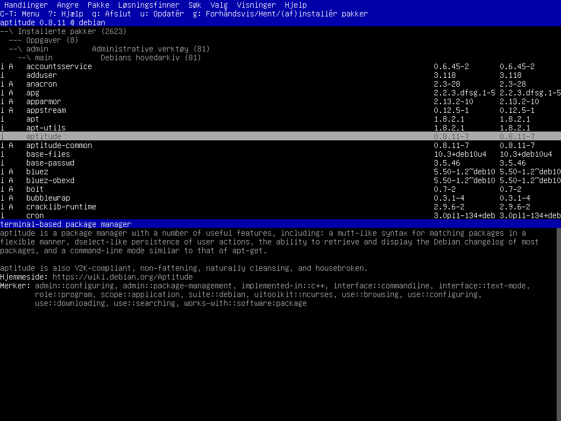Viewport: 561px width, 421px height.
Task: Select the bluez-obexd package
Action: pos(50,180)
